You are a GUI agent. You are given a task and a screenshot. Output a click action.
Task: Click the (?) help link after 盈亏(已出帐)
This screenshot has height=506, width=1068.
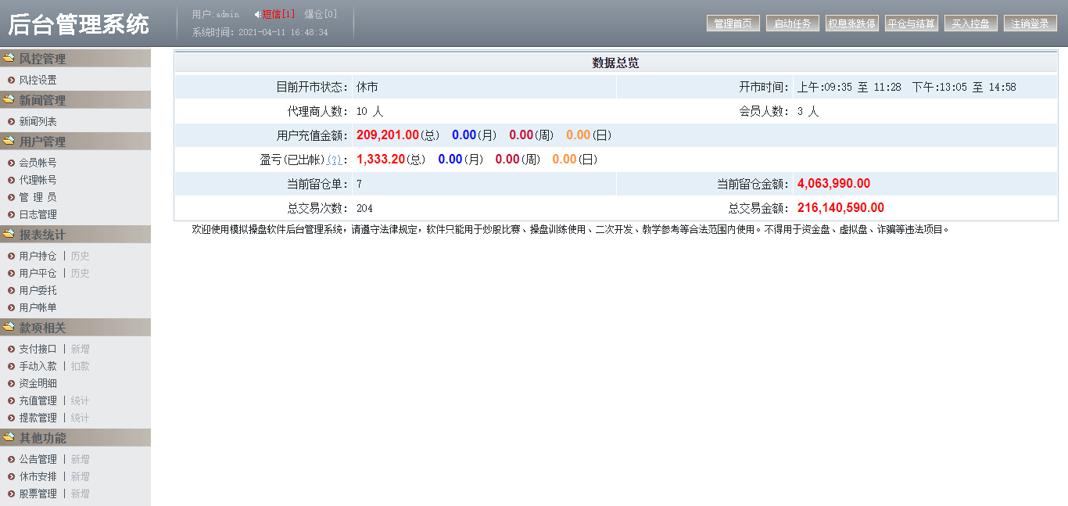[x=334, y=160]
